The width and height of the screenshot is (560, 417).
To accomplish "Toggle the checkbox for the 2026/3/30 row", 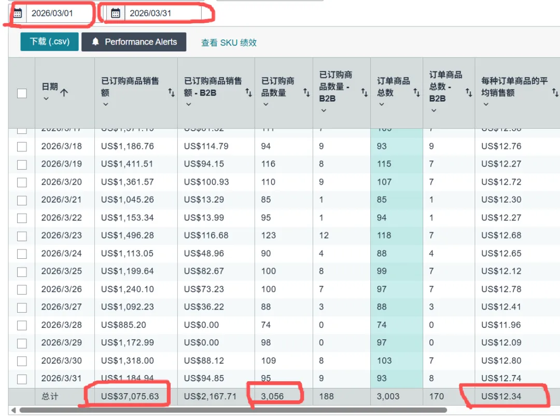I will 22,361.
